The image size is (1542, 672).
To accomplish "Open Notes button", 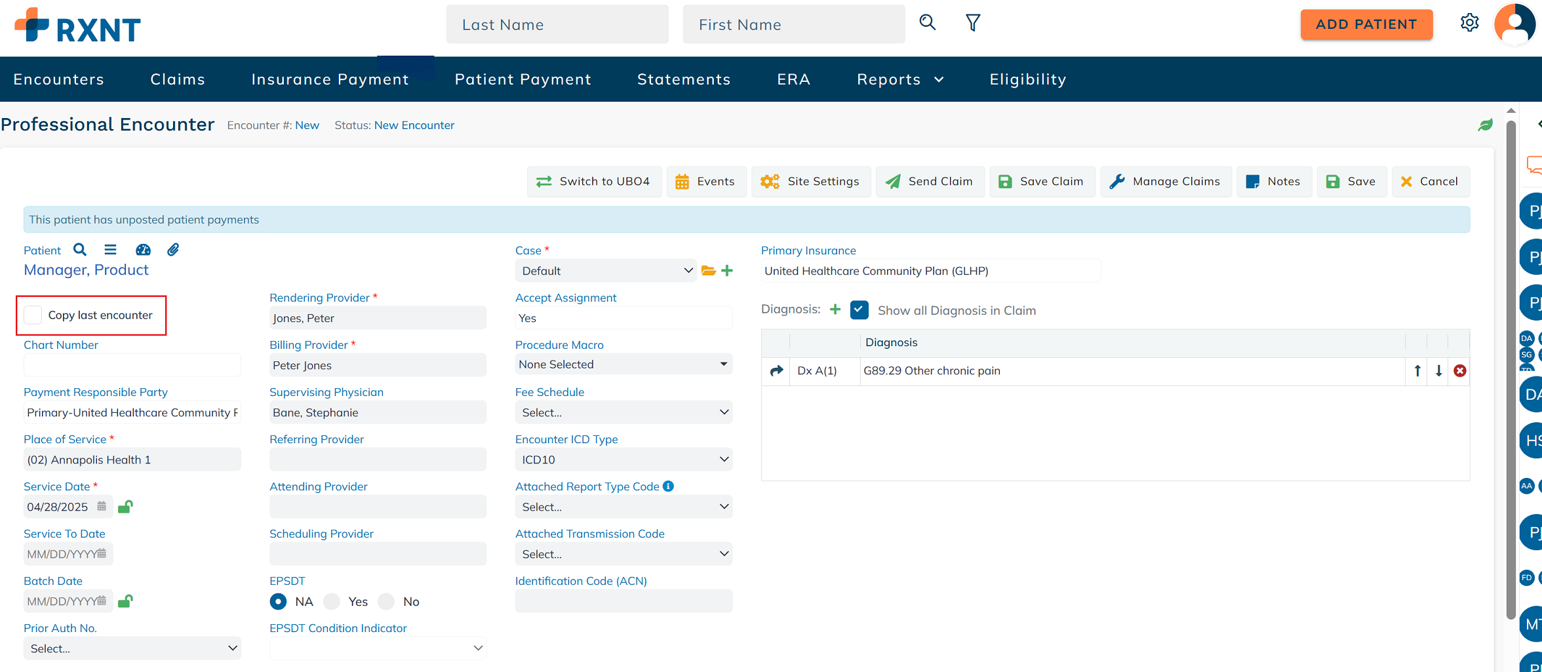I will pos(1273,182).
